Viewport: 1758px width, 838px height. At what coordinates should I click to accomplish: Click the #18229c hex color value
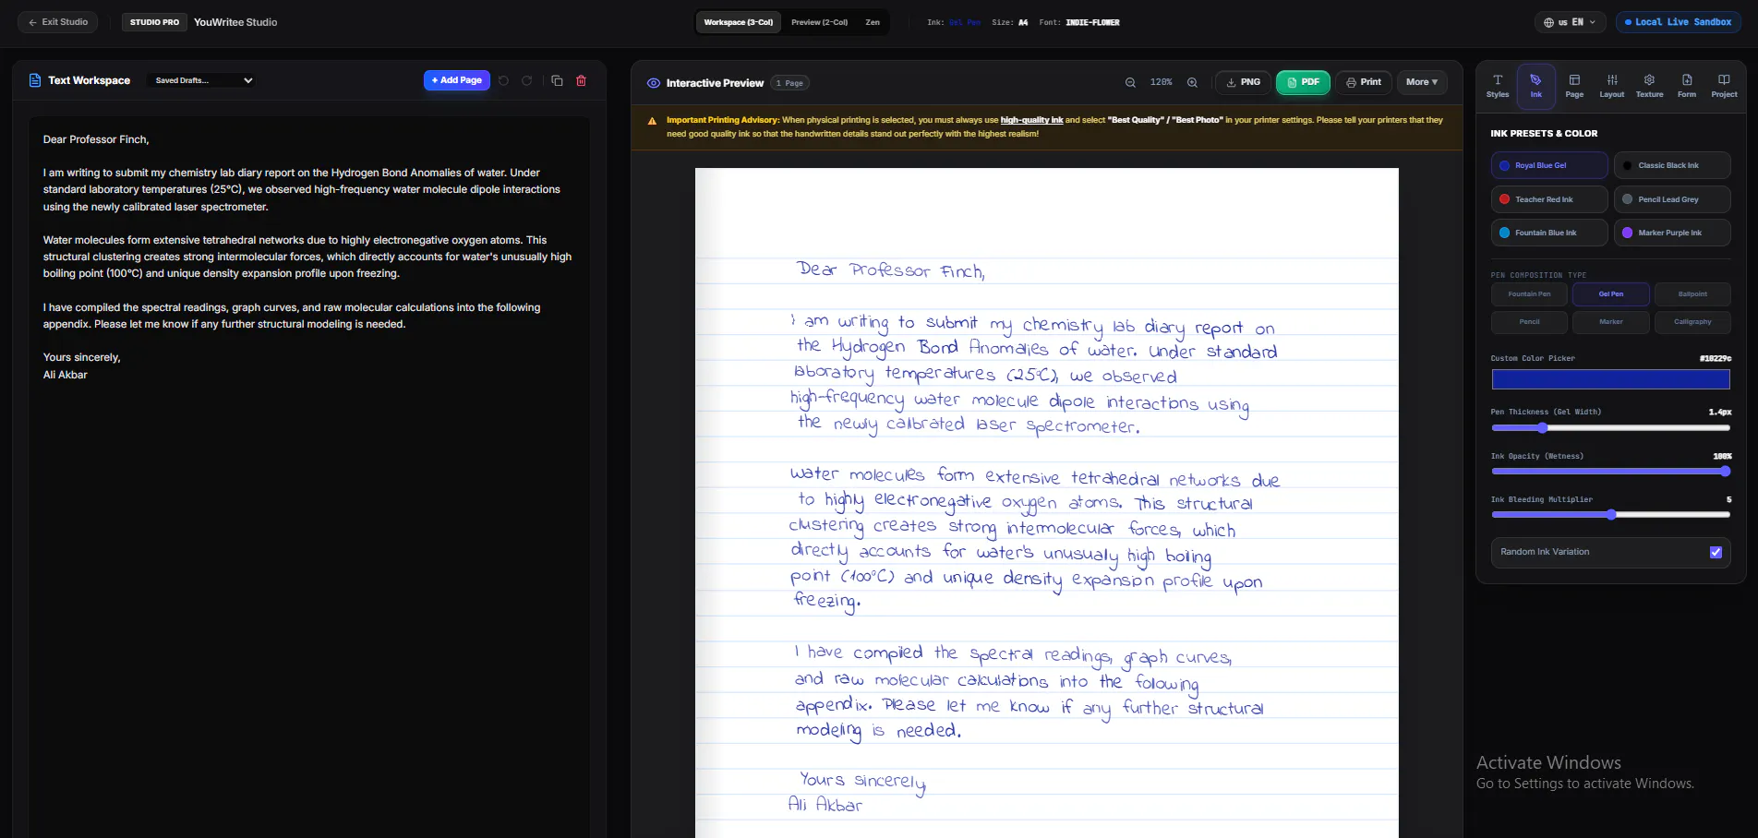point(1716,358)
